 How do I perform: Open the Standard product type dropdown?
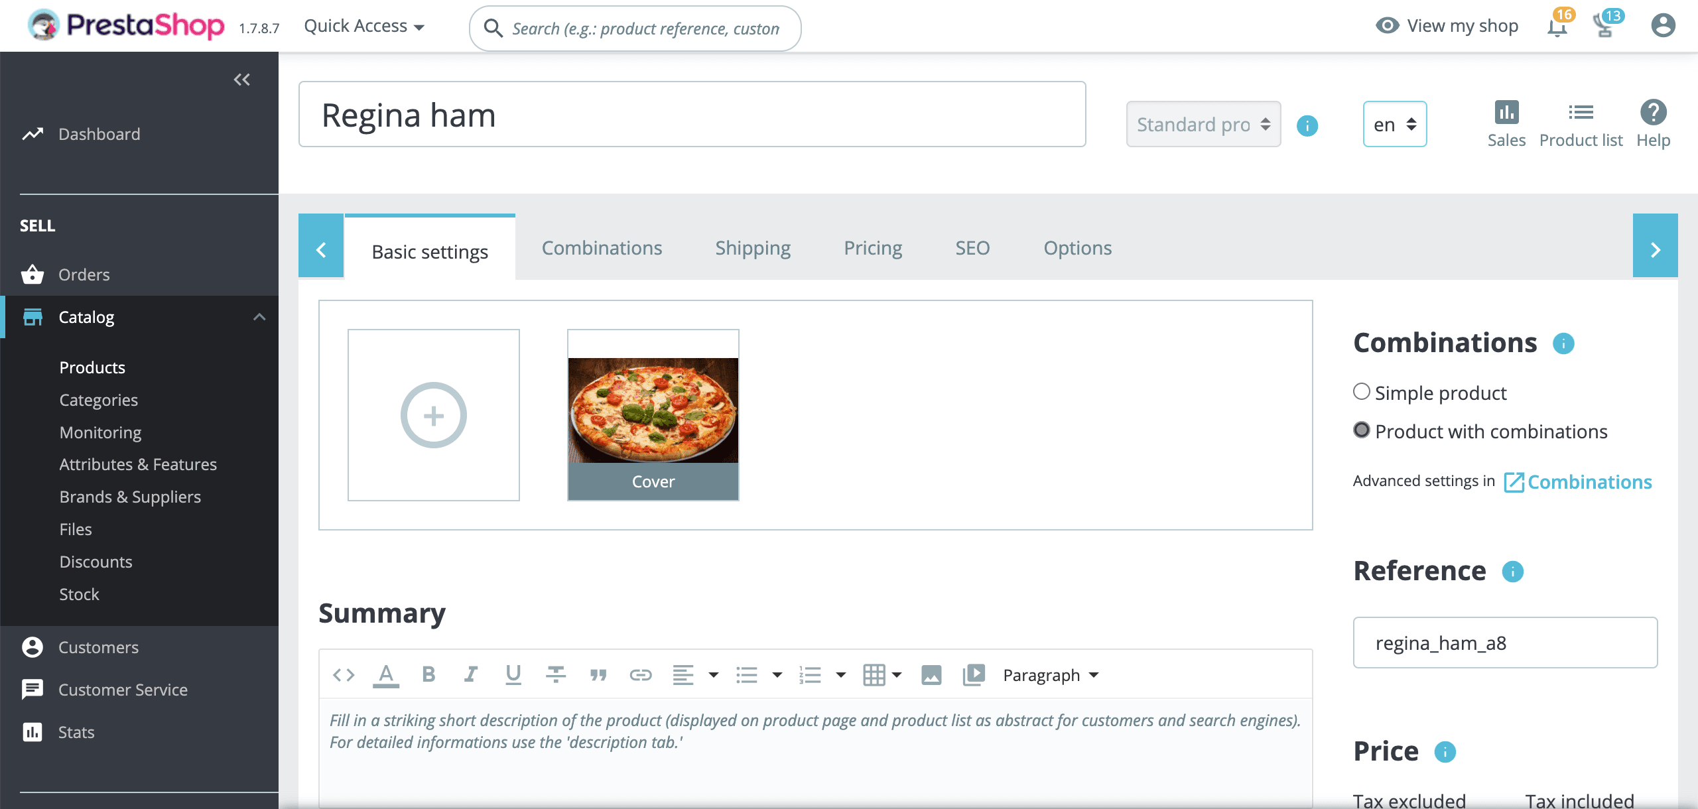coord(1203,124)
